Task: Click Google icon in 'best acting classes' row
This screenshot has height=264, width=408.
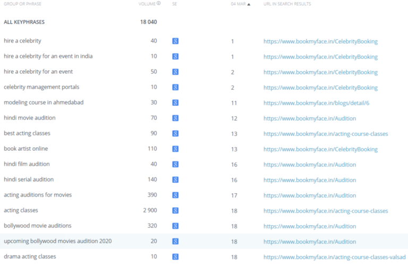Action: tap(175, 133)
